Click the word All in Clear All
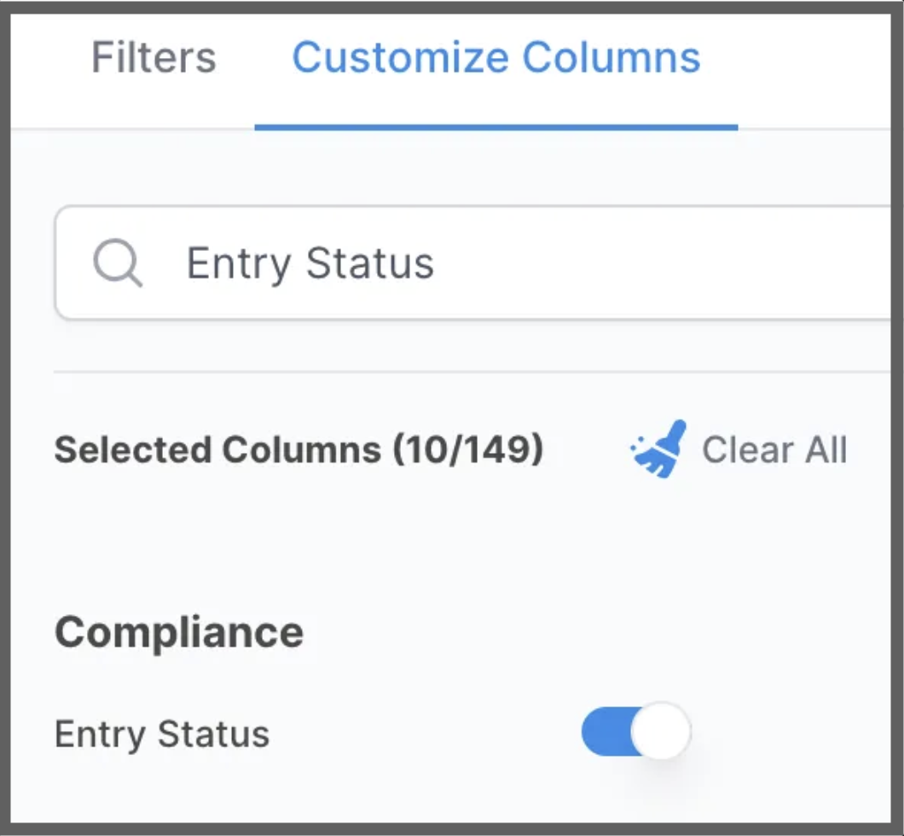This screenshot has width=904, height=836. (826, 450)
